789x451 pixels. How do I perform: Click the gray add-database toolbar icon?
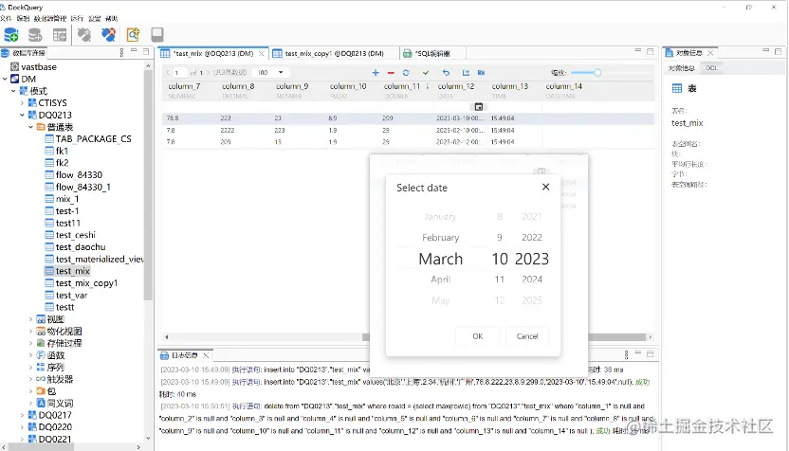[35, 35]
